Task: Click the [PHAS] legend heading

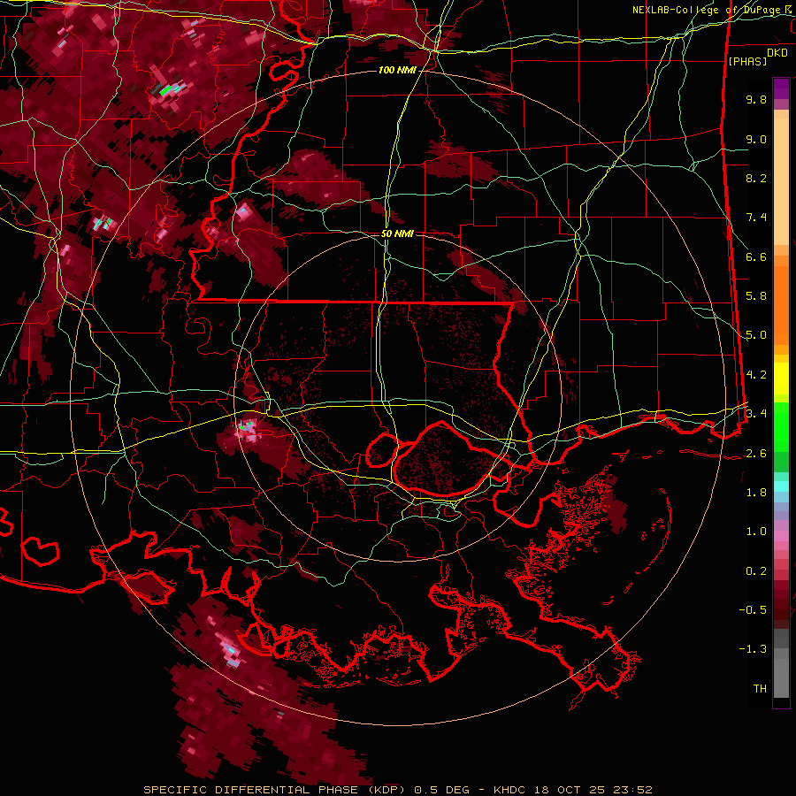Action: coord(747,61)
